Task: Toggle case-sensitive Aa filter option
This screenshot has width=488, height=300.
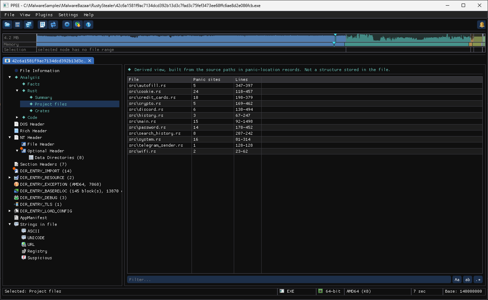Action: tap(457, 280)
